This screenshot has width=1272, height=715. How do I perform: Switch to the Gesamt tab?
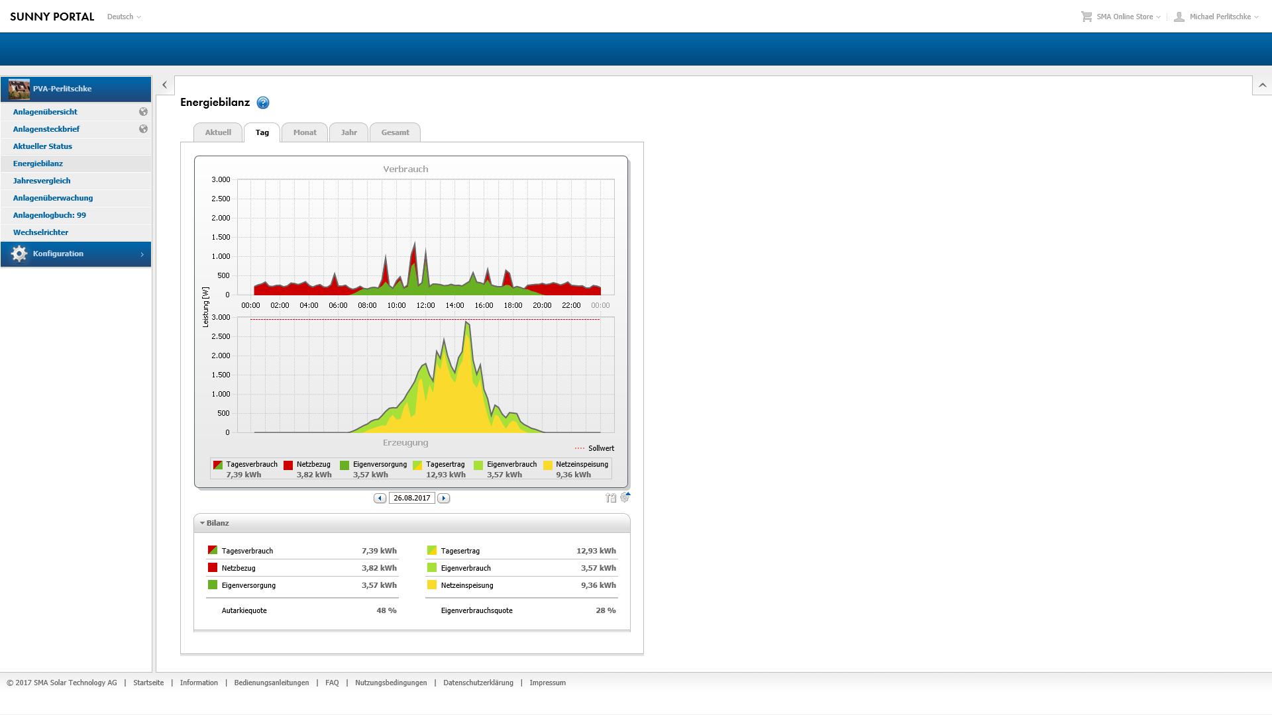[395, 132]
